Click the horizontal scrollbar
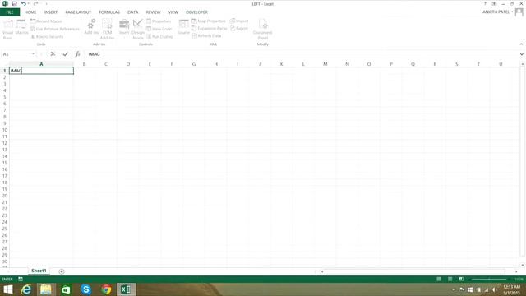 (x=414, y=271)
